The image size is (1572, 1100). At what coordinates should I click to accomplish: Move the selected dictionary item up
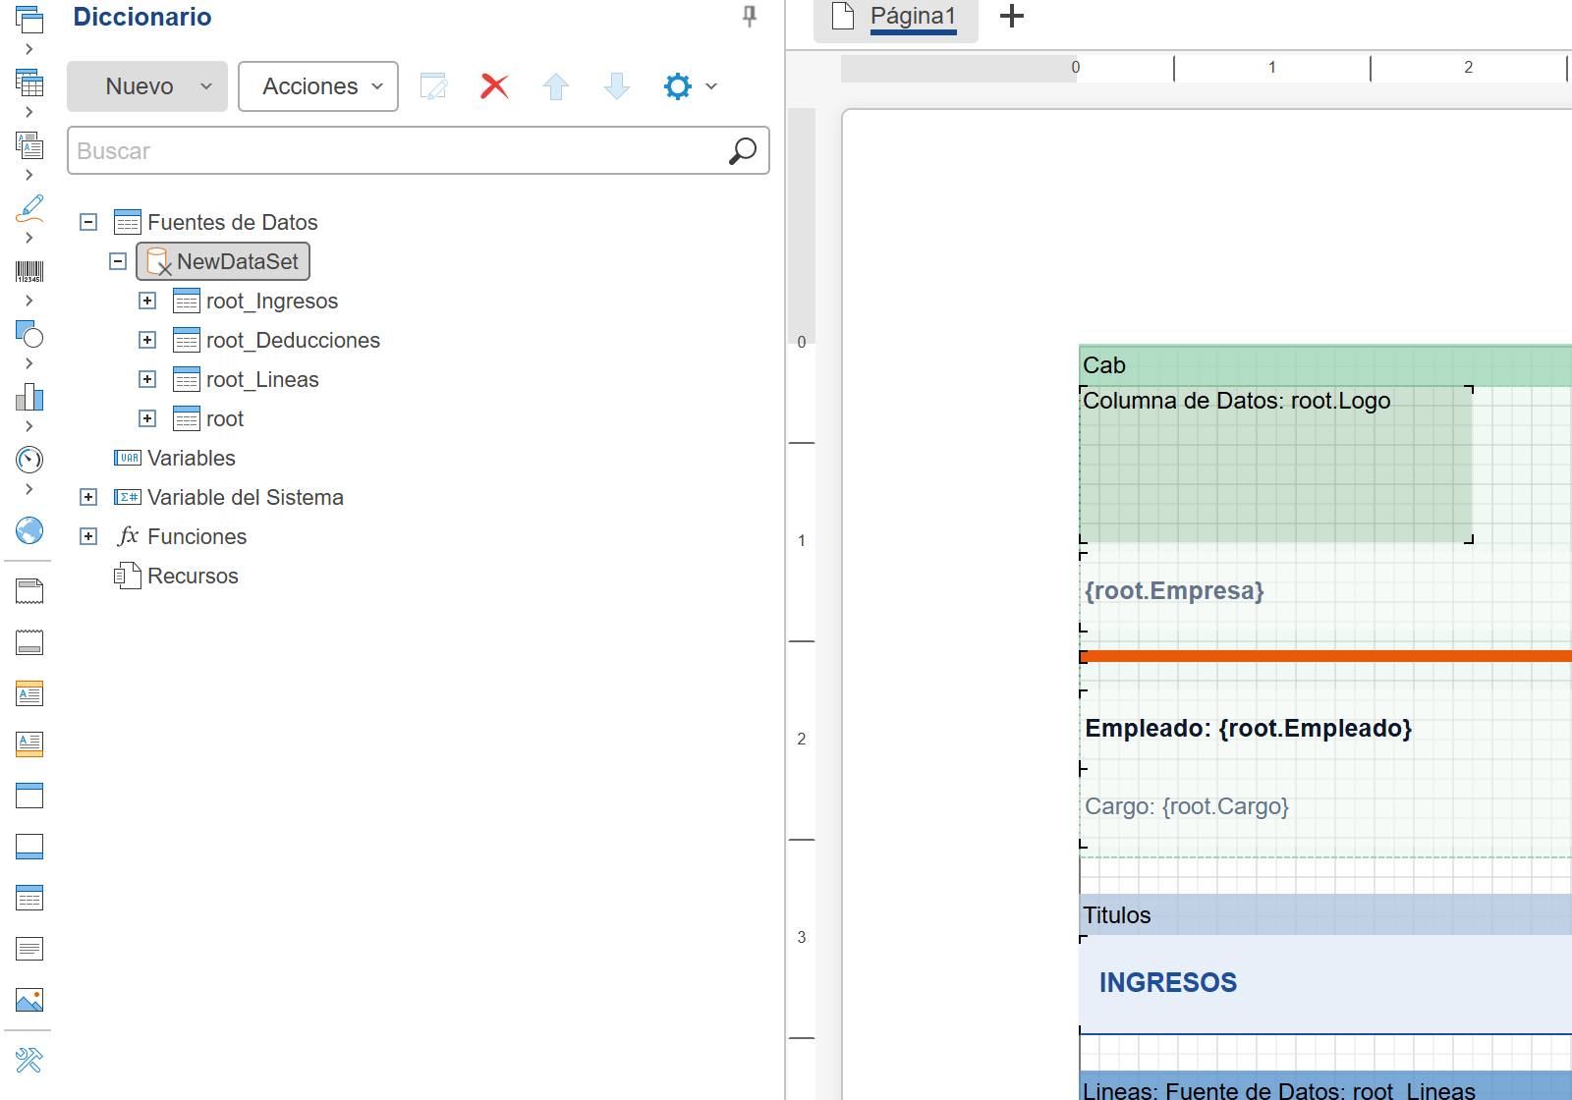556,86
